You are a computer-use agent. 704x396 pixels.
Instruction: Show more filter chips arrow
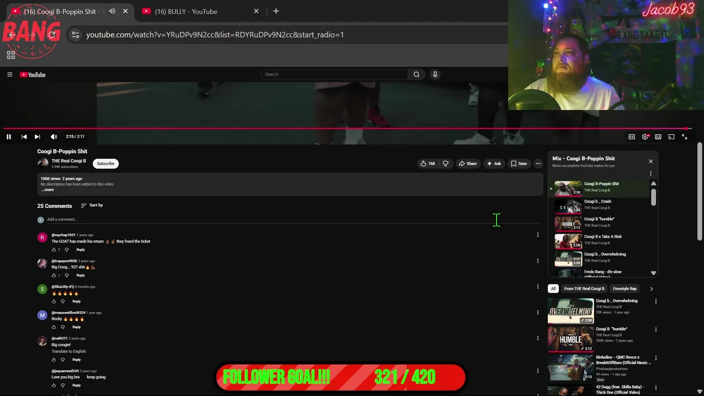click(x=651, y=289)
